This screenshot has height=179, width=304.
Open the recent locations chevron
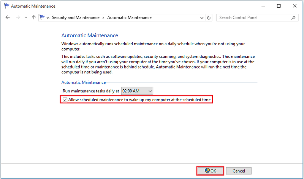26,17
